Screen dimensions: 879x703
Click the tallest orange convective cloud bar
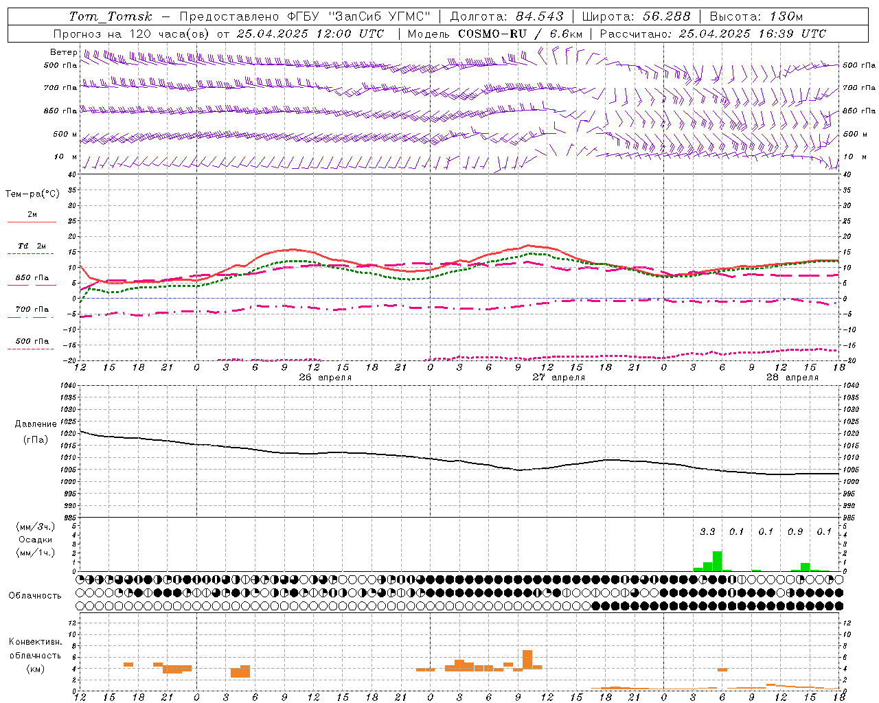point(527,659)
